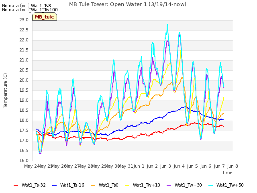This screenshot has width=257, height=193.
Task: Click the Wat1_Ts-16 legend label
Action: pos(72,185)
